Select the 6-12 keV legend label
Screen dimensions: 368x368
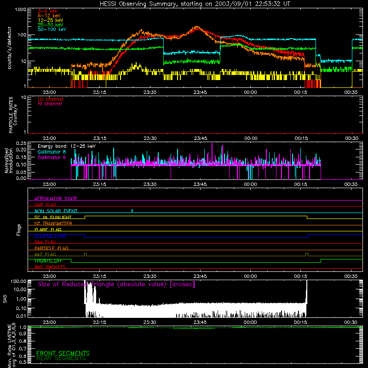(49, 16)
